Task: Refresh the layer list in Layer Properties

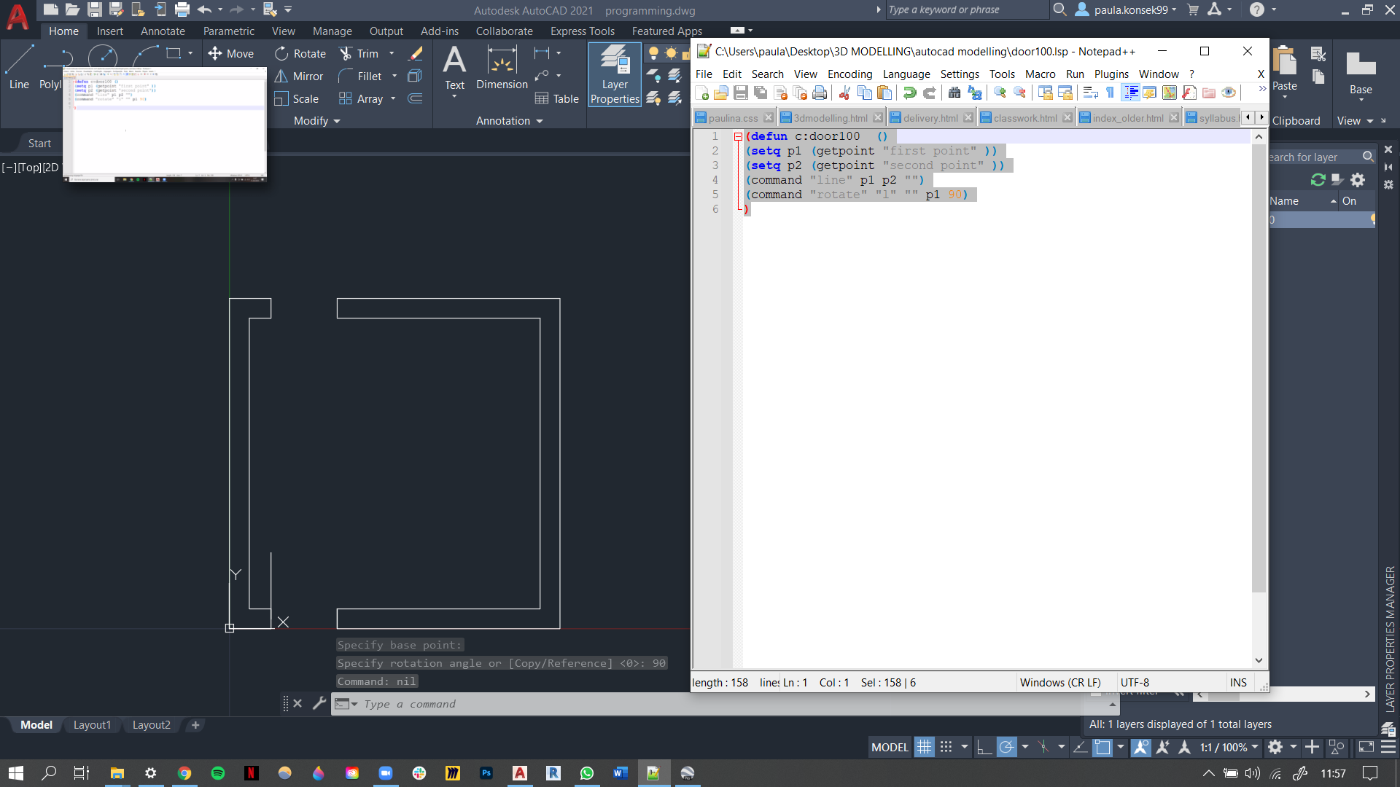Action: click(1318, 180)
